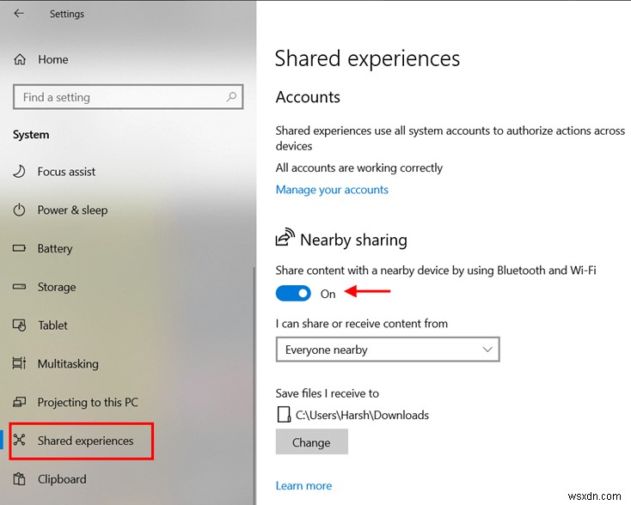Screen dimensions: 631x505
Task: Click the Tablet icon
Action: pyautogui.click(x=20, y=326)
